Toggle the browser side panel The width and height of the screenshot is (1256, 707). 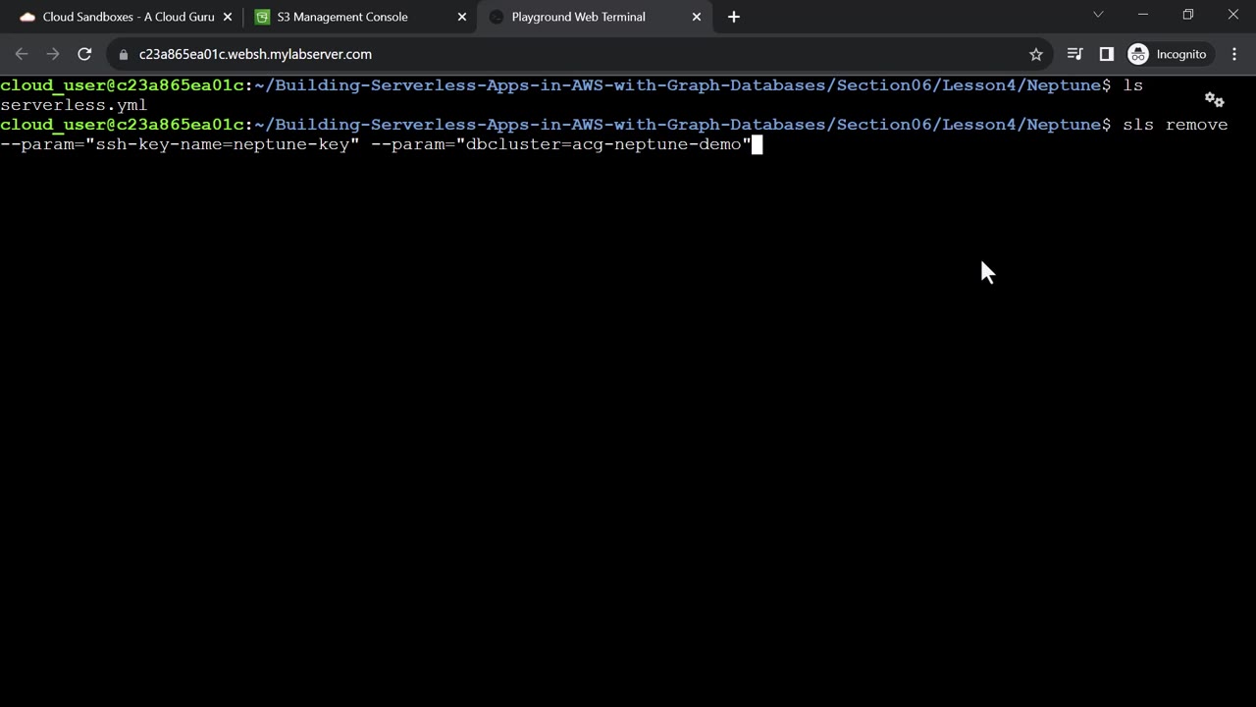click(1107, 54)
